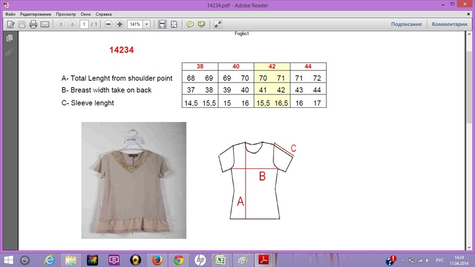Click the shirt measurement diagram
Screen dimensions: 475x267
point(257,180)
